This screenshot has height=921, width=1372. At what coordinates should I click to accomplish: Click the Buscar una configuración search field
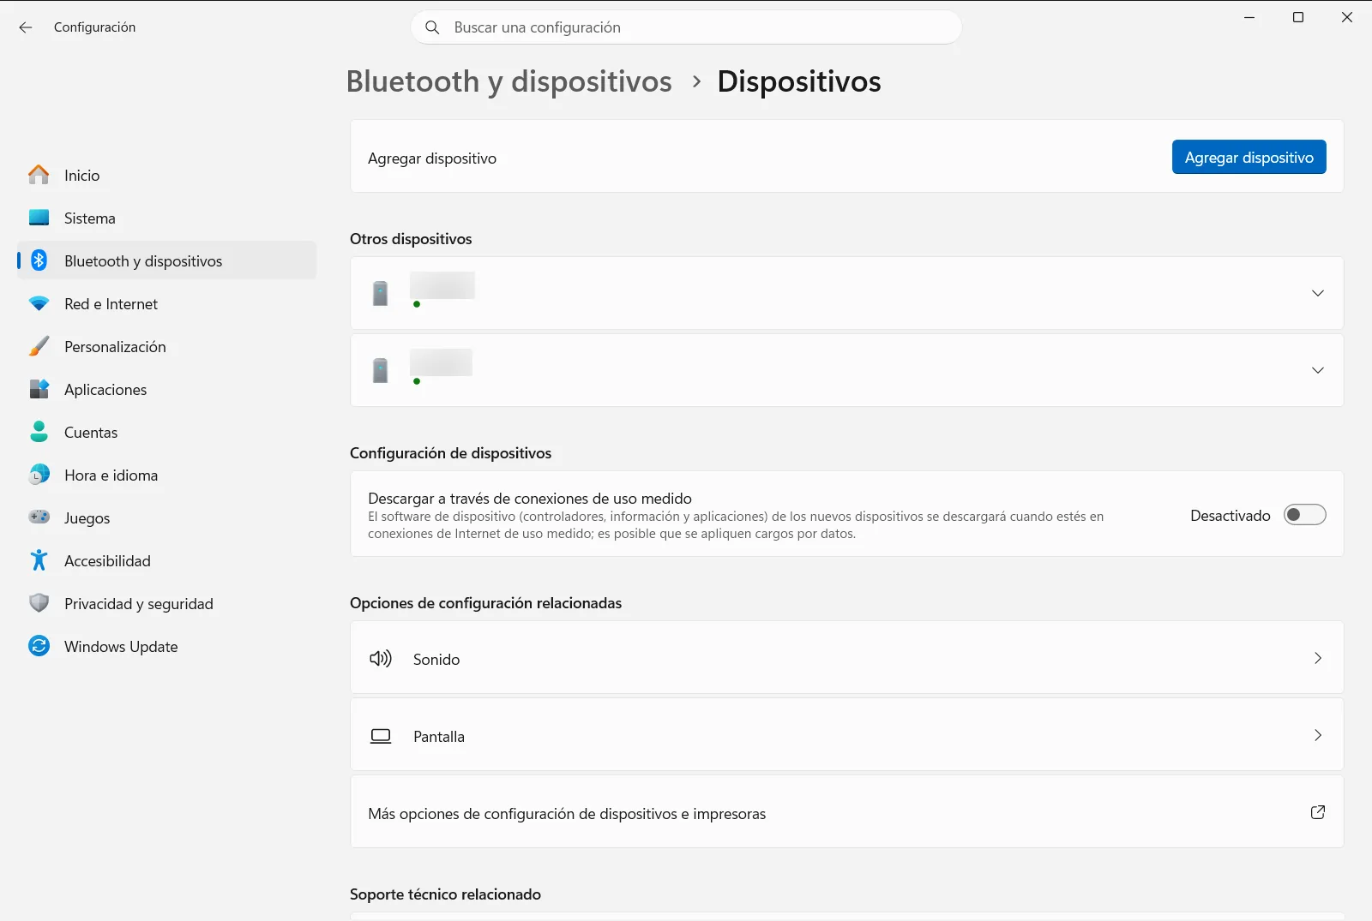686,27
